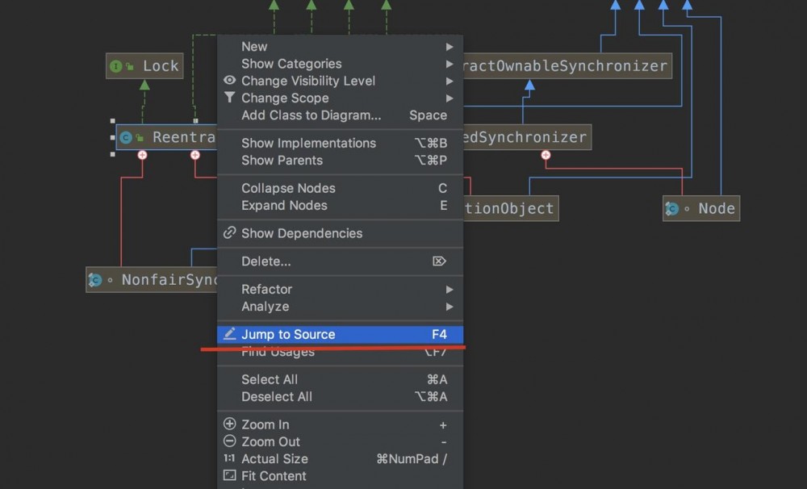Click the class icon on the Node box
Image resolution: width=807 pixels, height=489 pixels.
tap(671, 209)
